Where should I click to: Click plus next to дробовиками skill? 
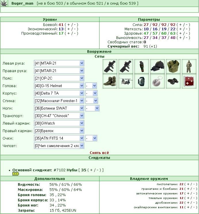click(188, 203)
